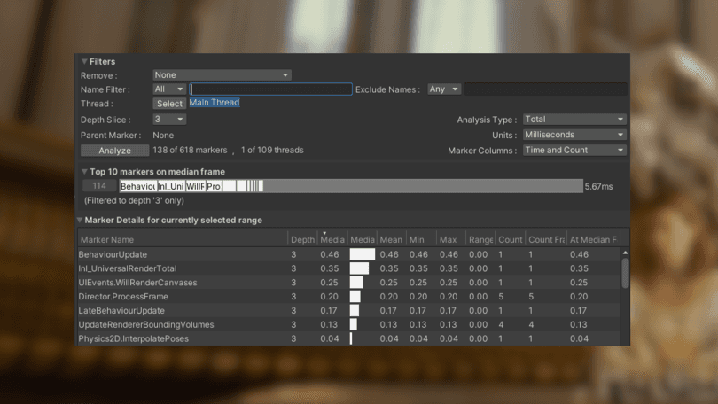The width and height of the screenshot is (718, 404).
Task: Select the UIEvents.WillRenderCanvases marker row
Action: [349, 283]
